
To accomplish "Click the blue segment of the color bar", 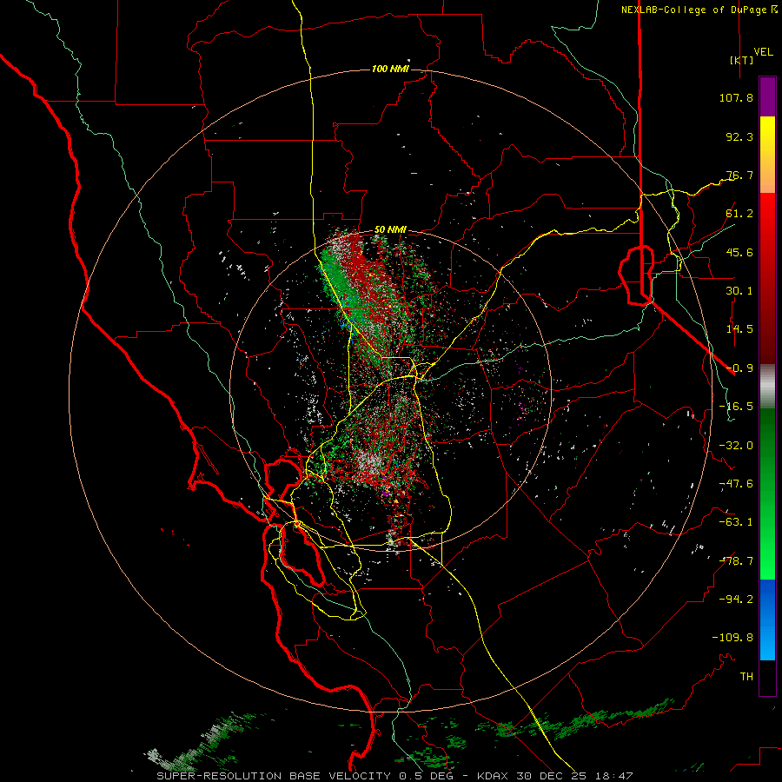I will tap(767, 620).
